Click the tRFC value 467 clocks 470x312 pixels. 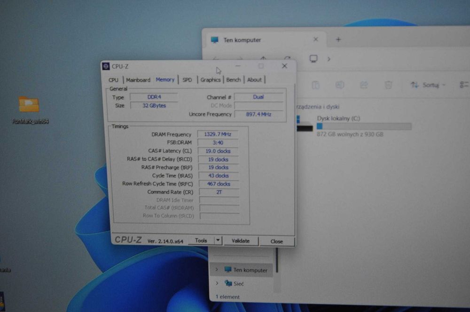tap(219, 184)
